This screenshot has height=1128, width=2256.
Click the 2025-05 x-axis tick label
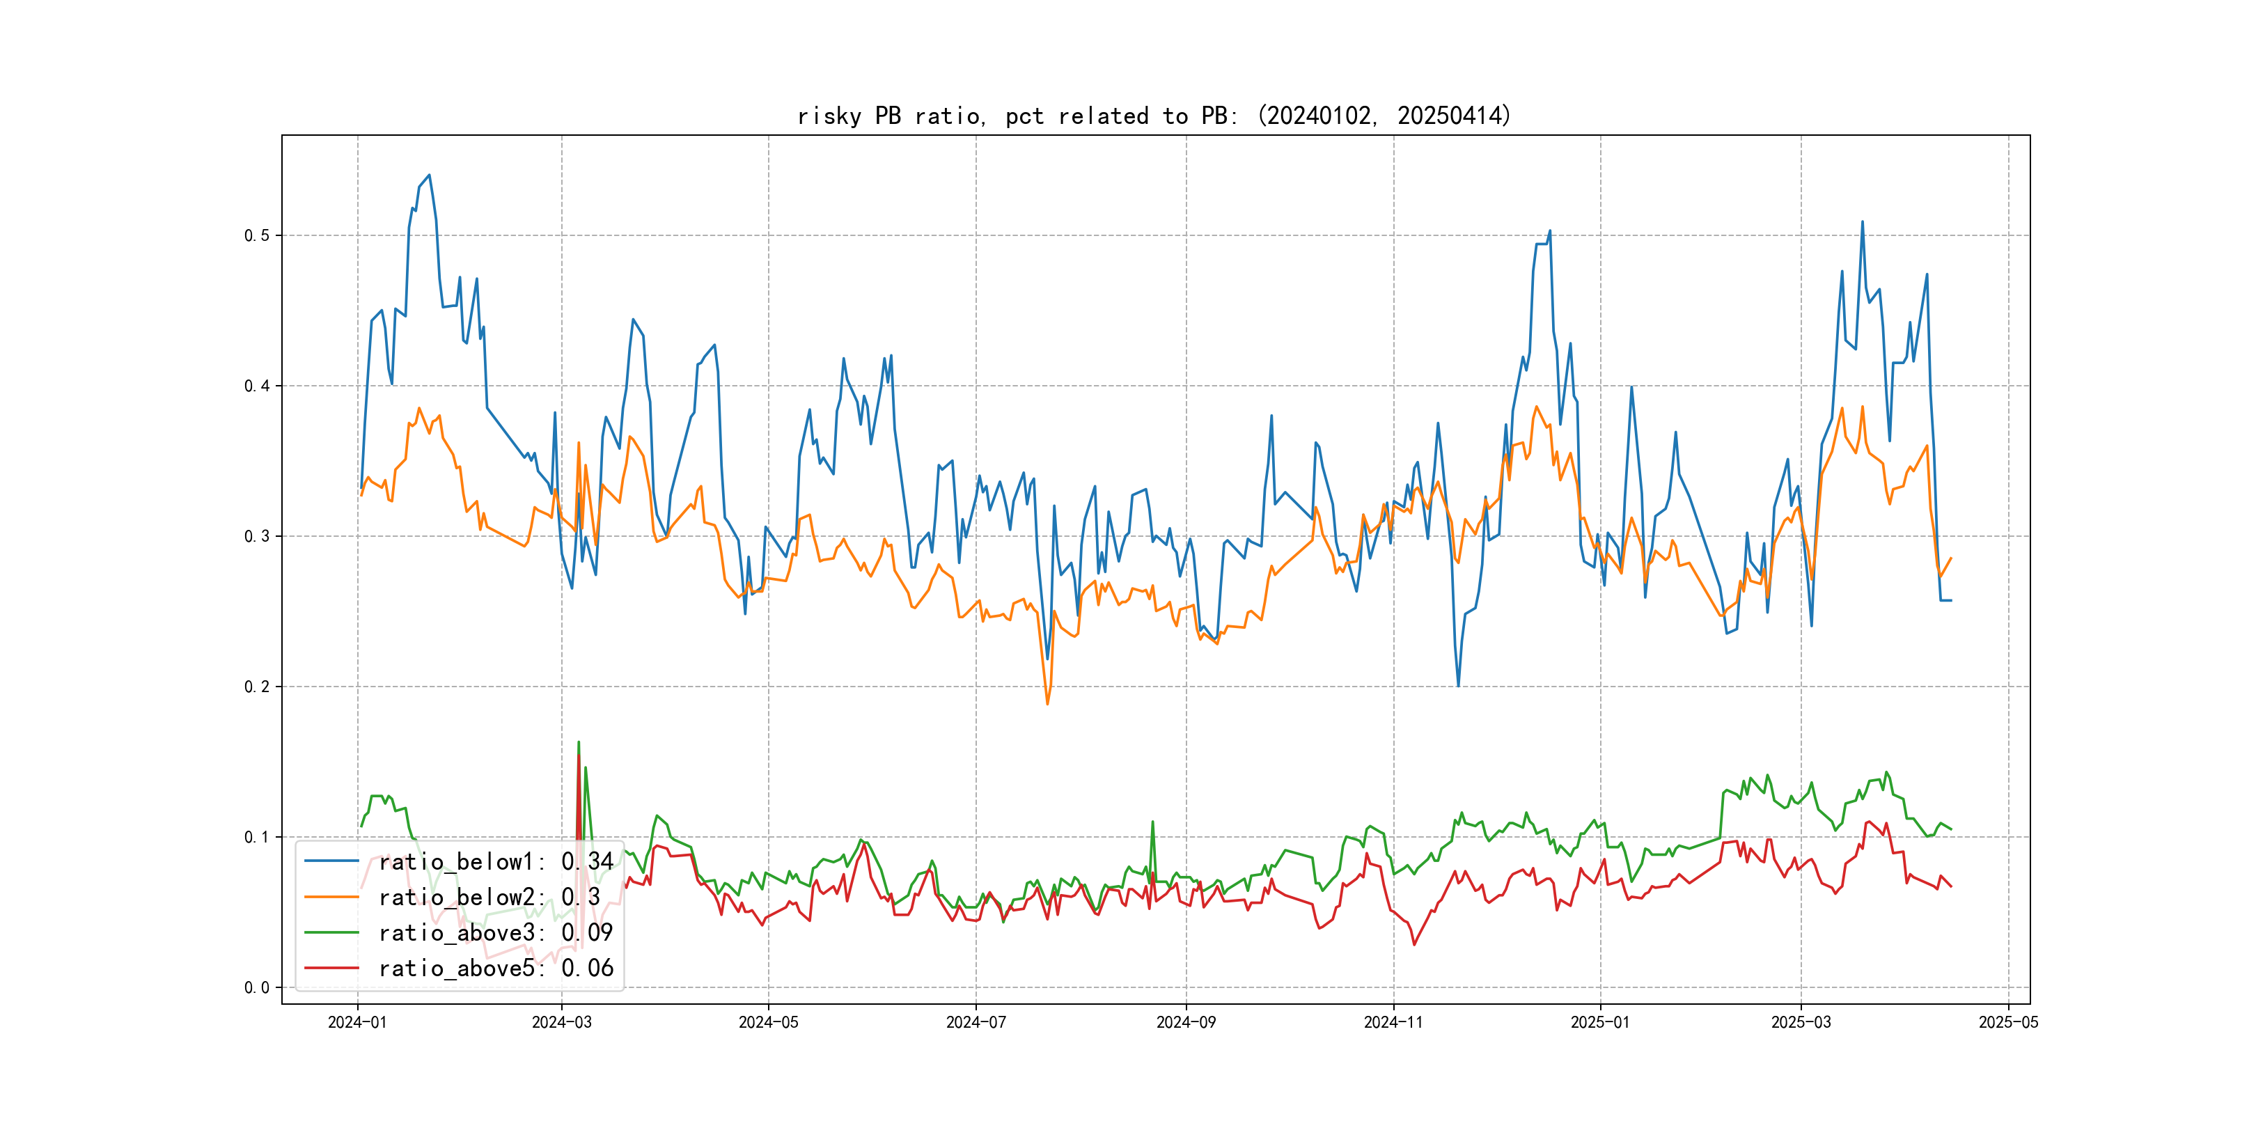click(2008, 1022)
